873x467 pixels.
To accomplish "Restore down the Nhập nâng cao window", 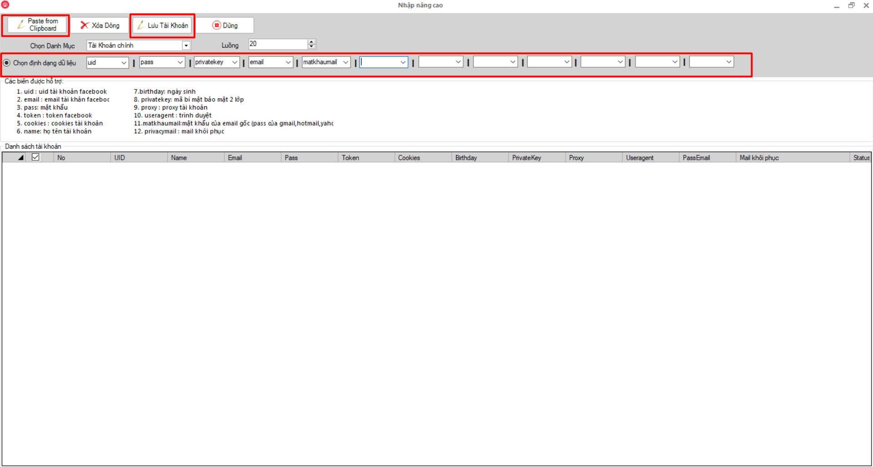I will [x=852, y=5].
